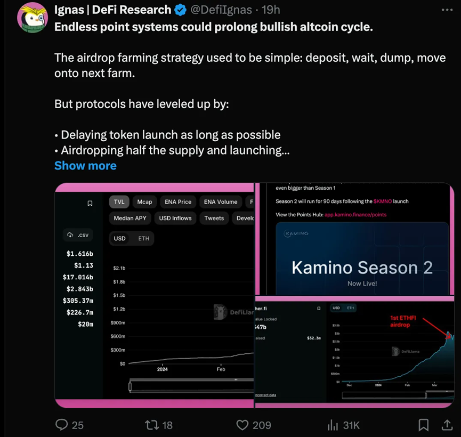This screenshot has height=437, width=461.
Task: Select the TVL tab in chart image
Action: point(119,202)
